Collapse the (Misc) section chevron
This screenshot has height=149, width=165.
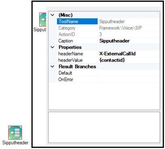click(x=52, y=15)
